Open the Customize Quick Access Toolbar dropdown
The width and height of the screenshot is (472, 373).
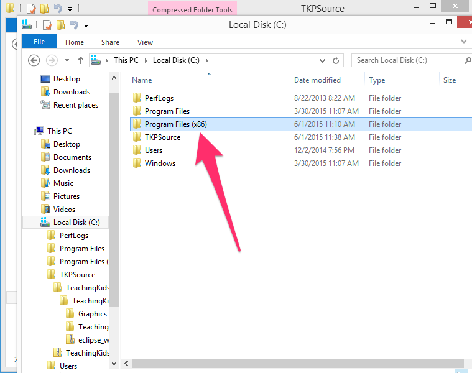(x=86, y=25)
